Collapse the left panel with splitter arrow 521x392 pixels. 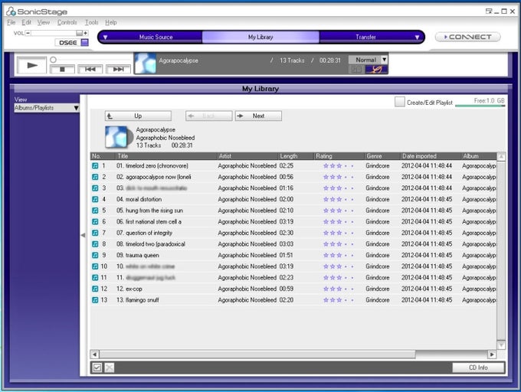[83, 235]
